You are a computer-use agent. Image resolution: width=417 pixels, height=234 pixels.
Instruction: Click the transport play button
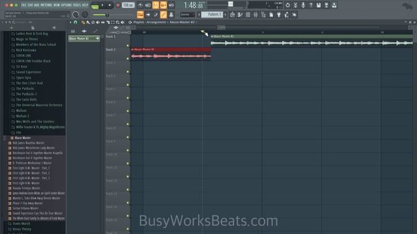point(102,5)
